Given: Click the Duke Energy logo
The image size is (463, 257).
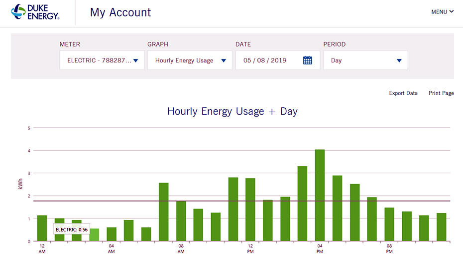Looking at the screenshot, I should tap(35, 12).
